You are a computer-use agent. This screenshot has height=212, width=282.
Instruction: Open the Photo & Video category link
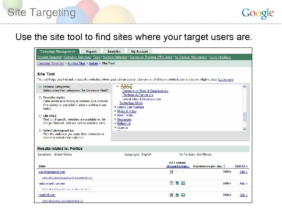tap(127, 111)
